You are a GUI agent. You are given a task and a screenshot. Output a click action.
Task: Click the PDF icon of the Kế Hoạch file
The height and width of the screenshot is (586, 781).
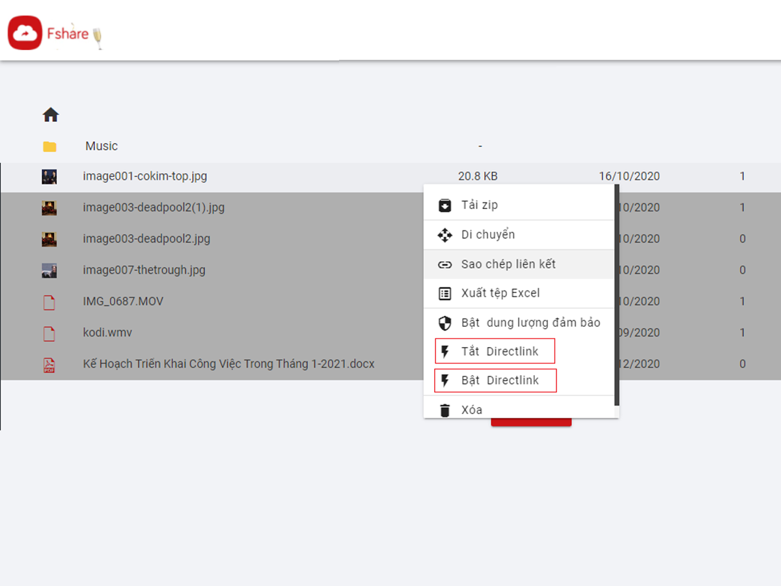pos(49,365)
